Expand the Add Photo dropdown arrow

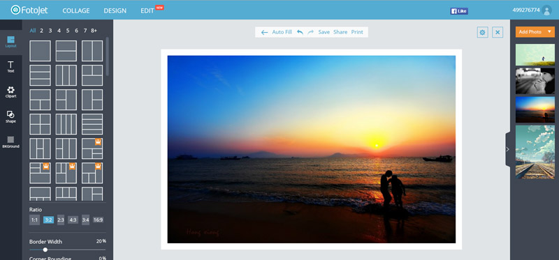tap(549, 31)
